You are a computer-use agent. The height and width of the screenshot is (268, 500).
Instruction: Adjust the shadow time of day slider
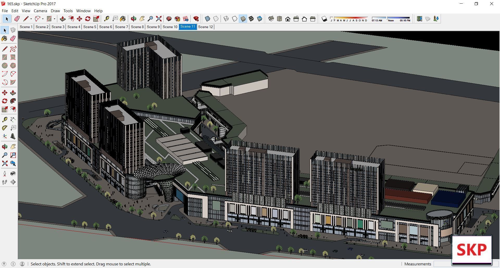click(391, 19)
